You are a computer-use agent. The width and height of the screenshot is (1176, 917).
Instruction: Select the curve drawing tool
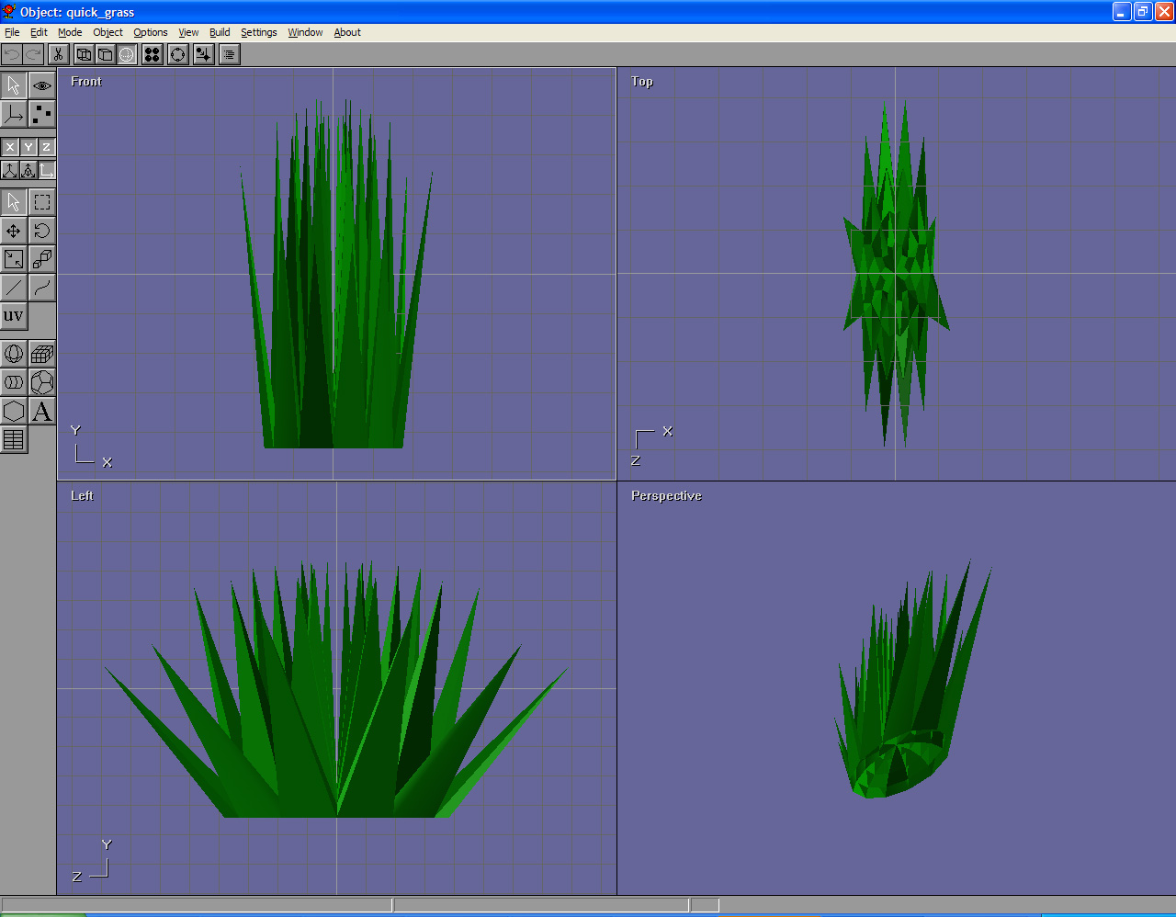tap(42, 288)
